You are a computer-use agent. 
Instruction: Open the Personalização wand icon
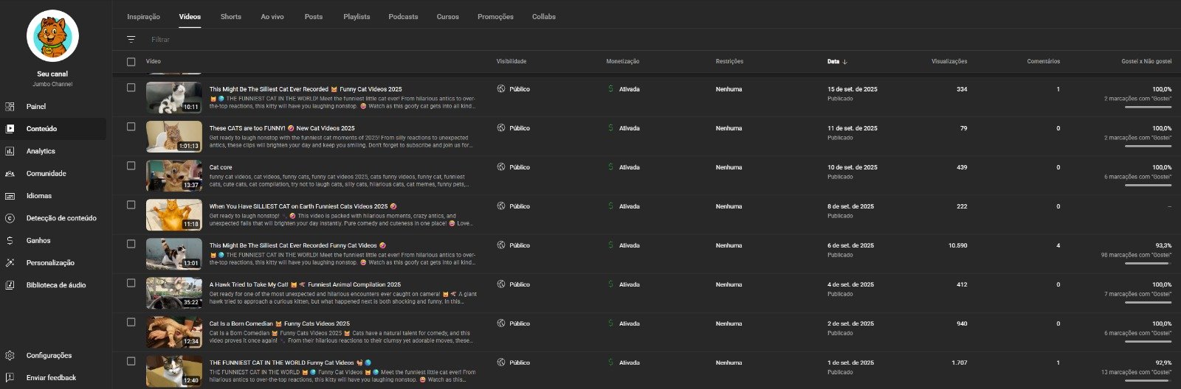(10, 263)
